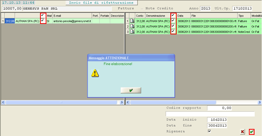Select the email antonio.pesola@genesysnet.it cell
The image size is (262, 136).
coord(72,21)
